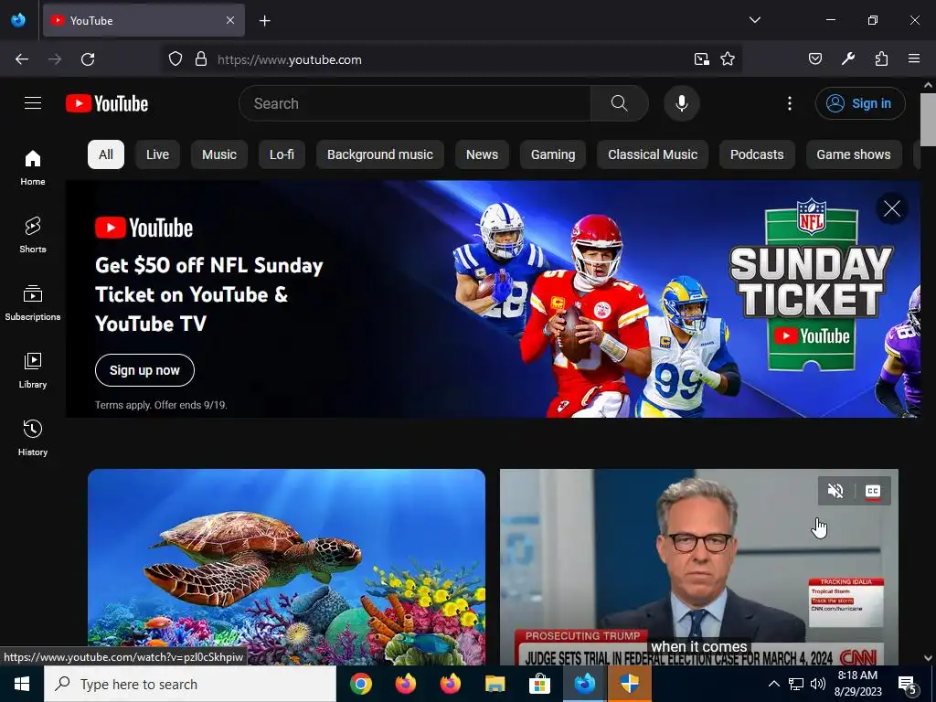The image size is (936, 702).
Task: Open the YouTube hamburger guide menu
Action: coord(33,103)
